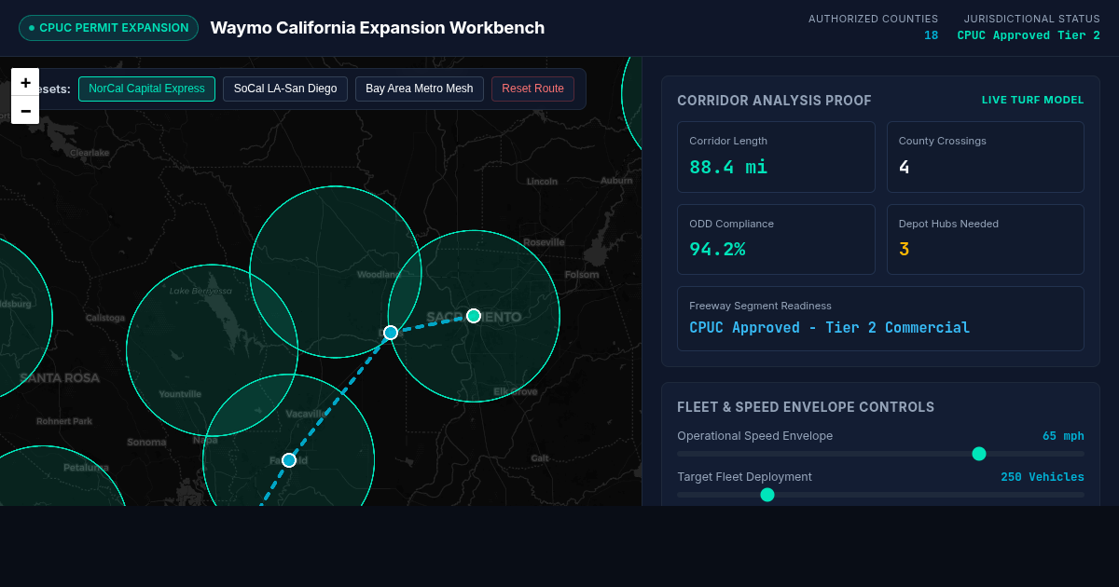This screenshot has height=587, width=1119.
Task: Zoom in on the map
Action: [x=25, y=82]
